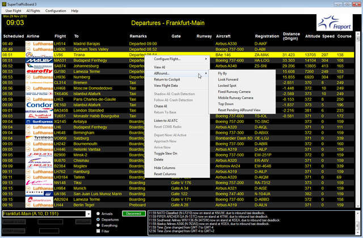Select Reset Pending AIRound View
The height and width of the screenshot is (238, 363).
click(x=242, y=110)
